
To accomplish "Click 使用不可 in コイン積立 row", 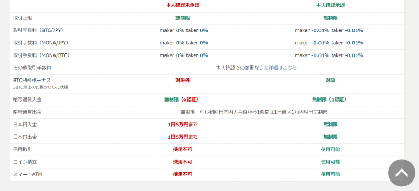I will (182, 162).
